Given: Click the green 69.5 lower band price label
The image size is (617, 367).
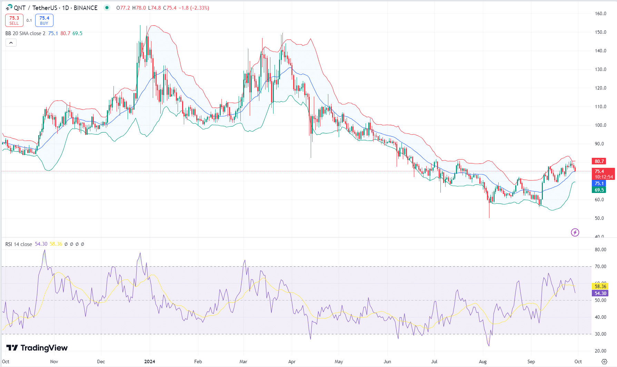Looking at the screenshot, I should [x=599, y=190].
